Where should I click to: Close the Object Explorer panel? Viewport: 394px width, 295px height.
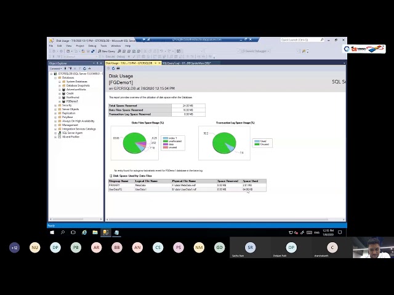[x=101, y=63]
